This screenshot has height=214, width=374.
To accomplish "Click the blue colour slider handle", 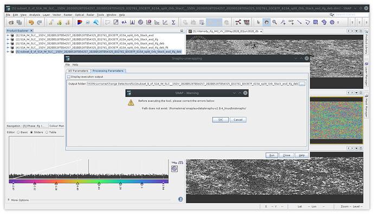I will coord(142,183).
